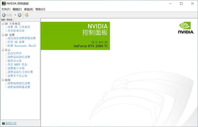The width and height of the screenshot is (198, 127).
Task: Open the 编辑(E) menu
Action: pyautogui.click(x=17, y=9)
